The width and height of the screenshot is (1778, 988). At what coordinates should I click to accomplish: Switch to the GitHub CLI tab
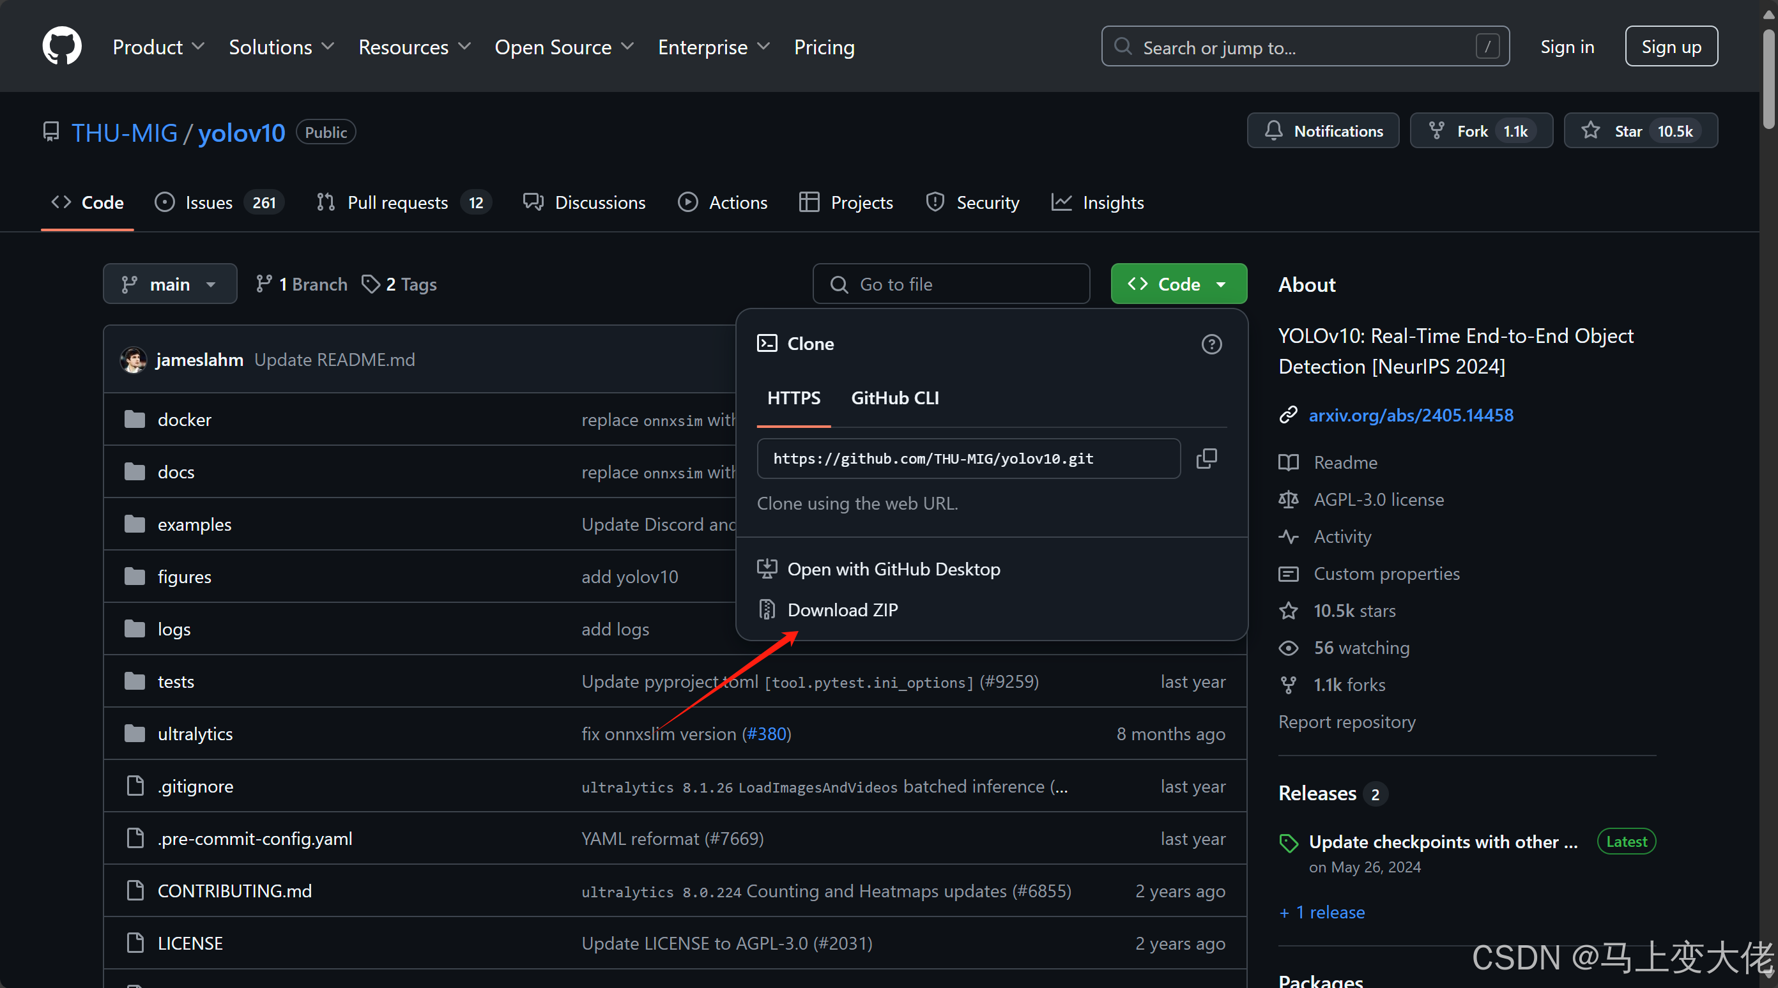coord(894,398)
